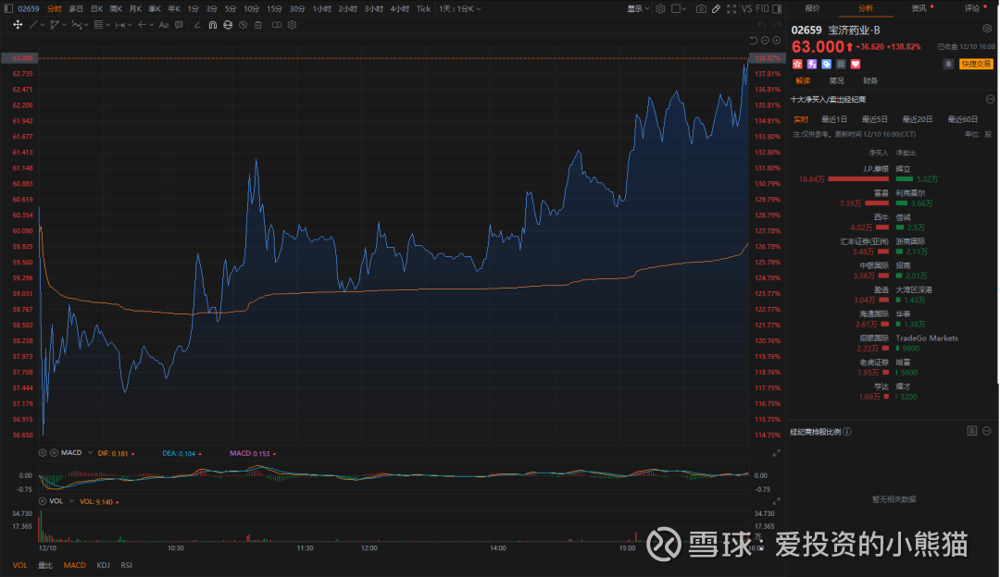This screenshot has height=577, width=1000.
Task: Open MACD indicator settings gear
Action: click(x=43, y=453)
